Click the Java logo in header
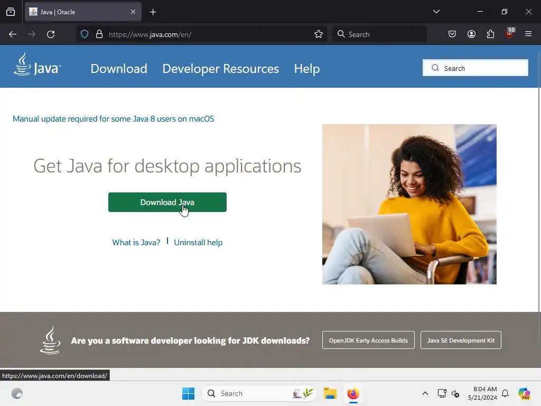 [38, 64]
